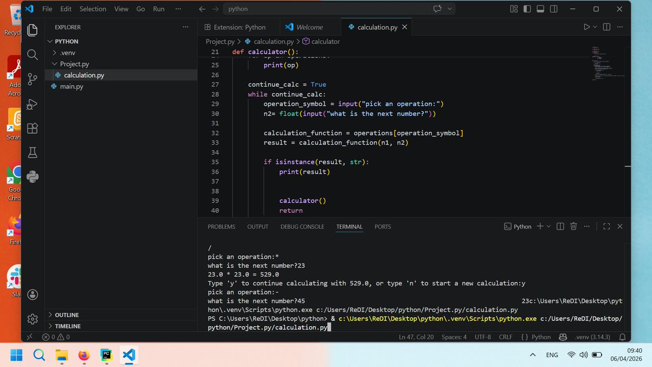Open the Manage gear icon
This screenshot has height=367, width=652.
click(x=33, y=319)
